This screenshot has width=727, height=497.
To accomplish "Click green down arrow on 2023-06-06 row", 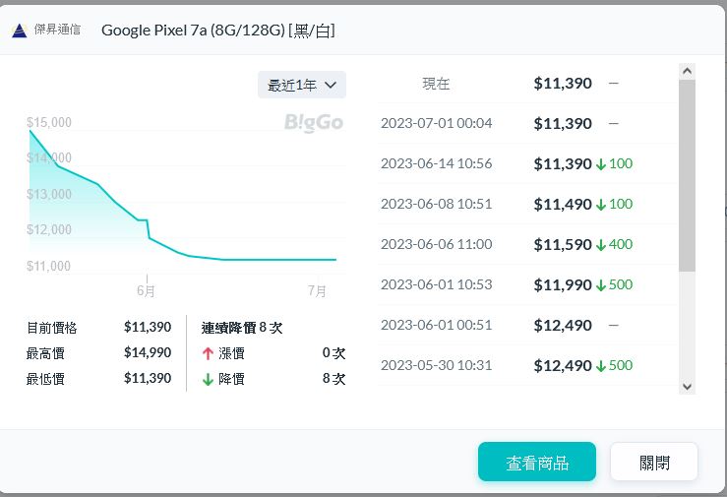I will [x=601, y=245].
